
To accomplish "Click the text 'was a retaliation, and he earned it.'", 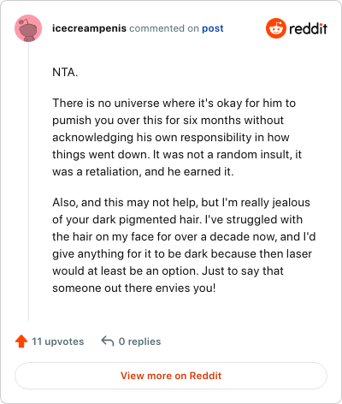I will 143,171.
